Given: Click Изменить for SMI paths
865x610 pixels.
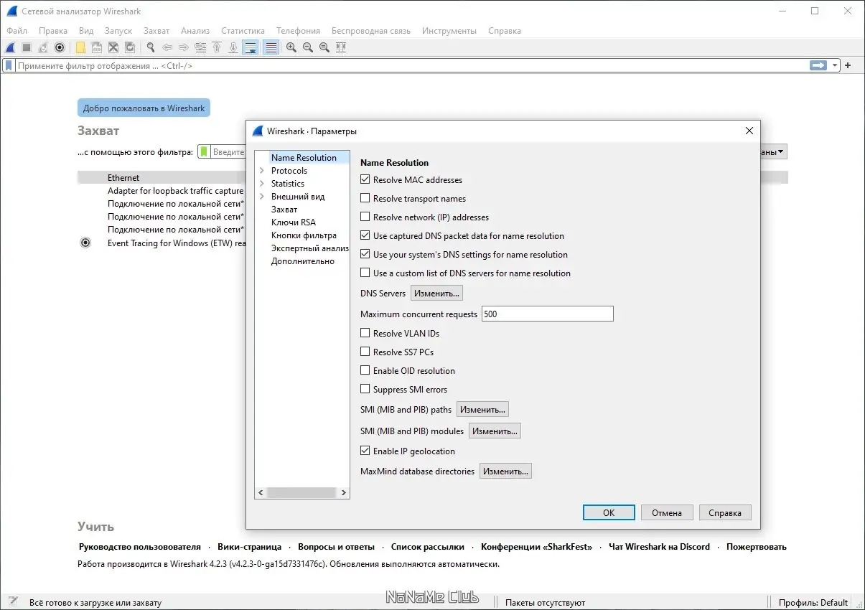Looking at the screenshot, I should (x=482, y=410).
